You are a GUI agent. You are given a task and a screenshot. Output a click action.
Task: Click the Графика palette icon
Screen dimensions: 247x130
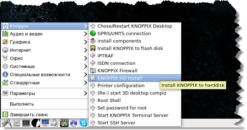[x=5, y=42]
